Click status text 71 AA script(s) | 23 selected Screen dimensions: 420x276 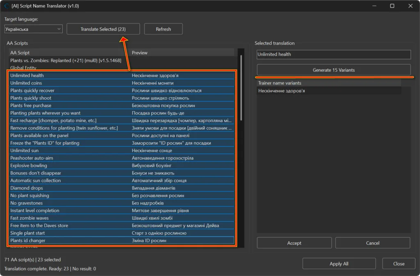point(32,260)
